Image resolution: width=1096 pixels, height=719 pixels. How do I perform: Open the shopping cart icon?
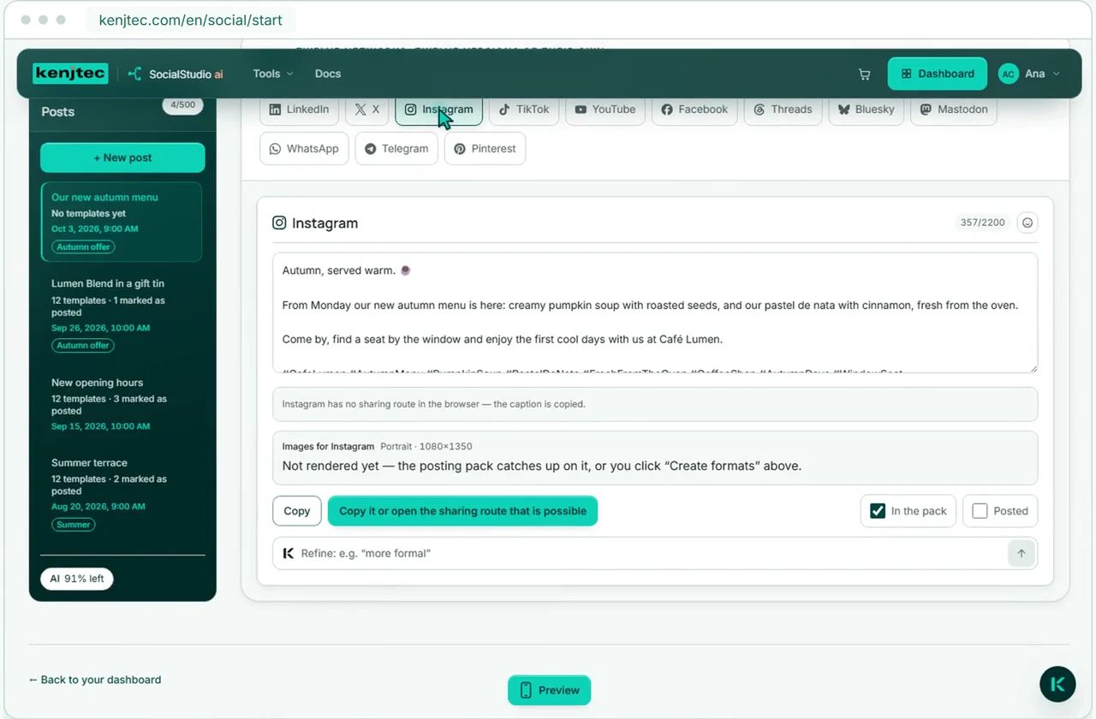pos(865,74)
